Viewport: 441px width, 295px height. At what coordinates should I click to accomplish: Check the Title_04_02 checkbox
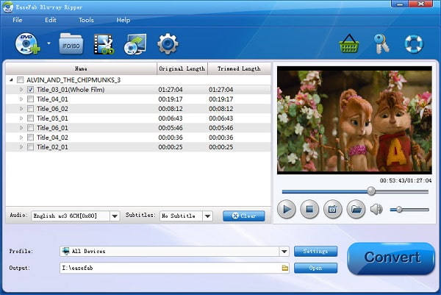click(x=30, y=138)
